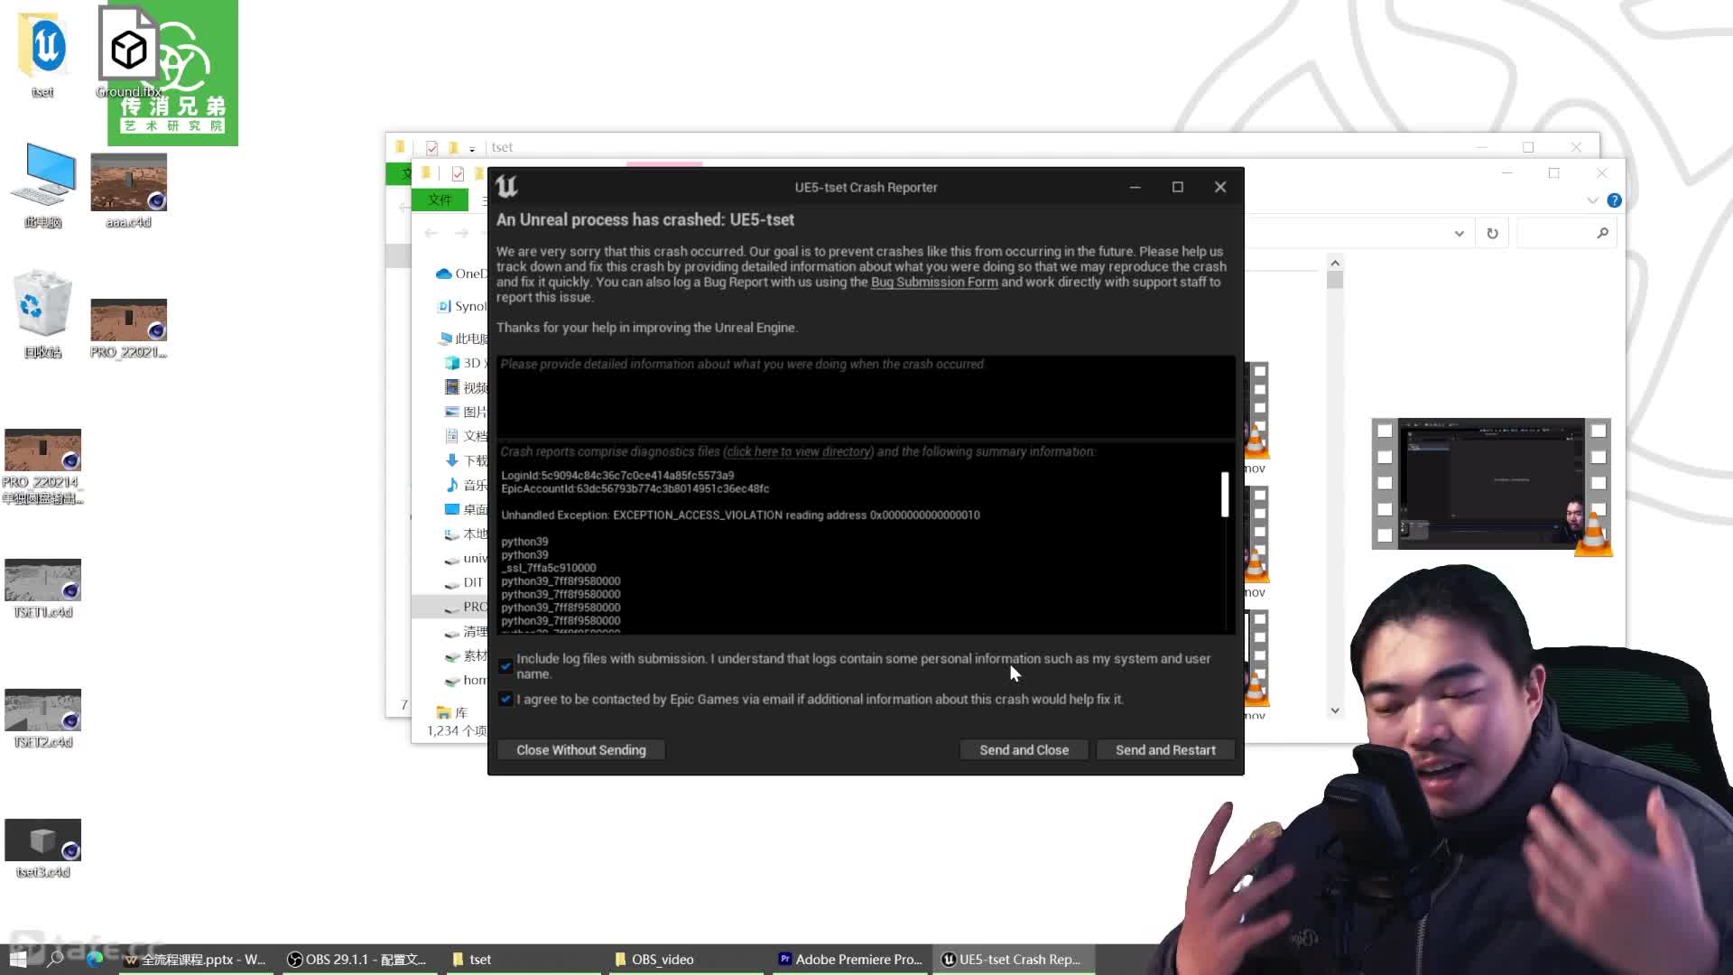Click 'Send and Restart' button

[x=1165, y=750]
